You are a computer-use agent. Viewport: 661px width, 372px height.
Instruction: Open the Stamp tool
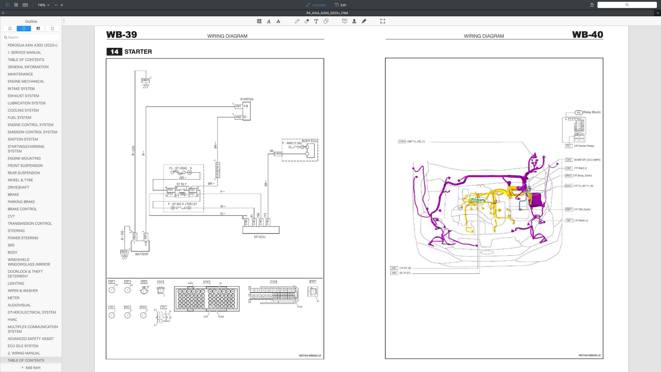coord(354,21)
